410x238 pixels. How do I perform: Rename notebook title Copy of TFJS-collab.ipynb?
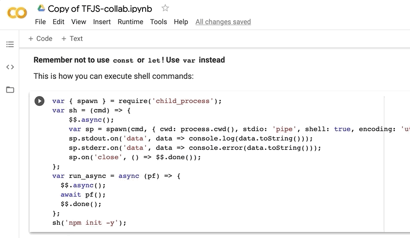point(100,8)
